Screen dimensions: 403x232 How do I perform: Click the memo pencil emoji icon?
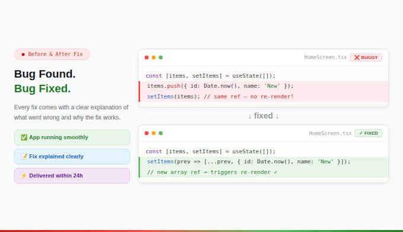(24, 157)
